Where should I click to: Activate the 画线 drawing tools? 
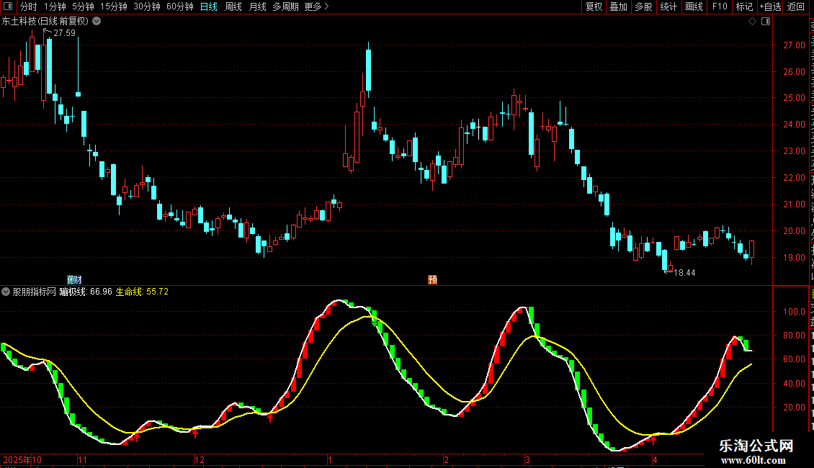click(x=694, y=6)
